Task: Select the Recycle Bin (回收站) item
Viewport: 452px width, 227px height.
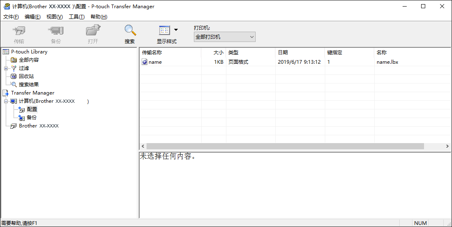Action: pyautogui.click(x=26, y=76)
